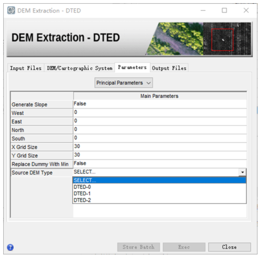Open the Principal Parameters dropdown
Image resolution: width=263 pixels, height=259 pixels.
(124, 83)
